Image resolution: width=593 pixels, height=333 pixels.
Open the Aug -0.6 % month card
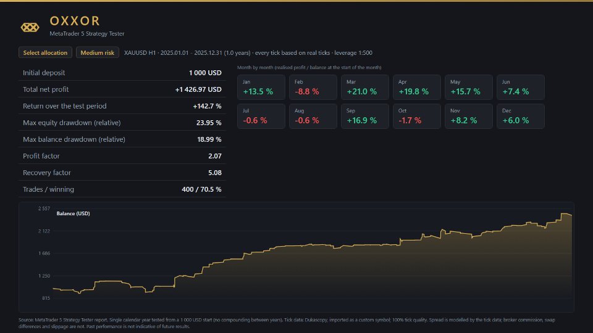(313, 117)
